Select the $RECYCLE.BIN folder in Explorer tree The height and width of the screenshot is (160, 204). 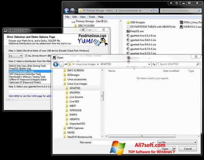[x=85, y=26]
